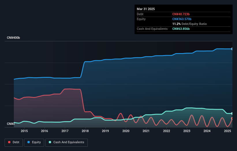The image size is (237, 151).
Task: Click the 2024 x-axis label
Action: coord(207,131)
